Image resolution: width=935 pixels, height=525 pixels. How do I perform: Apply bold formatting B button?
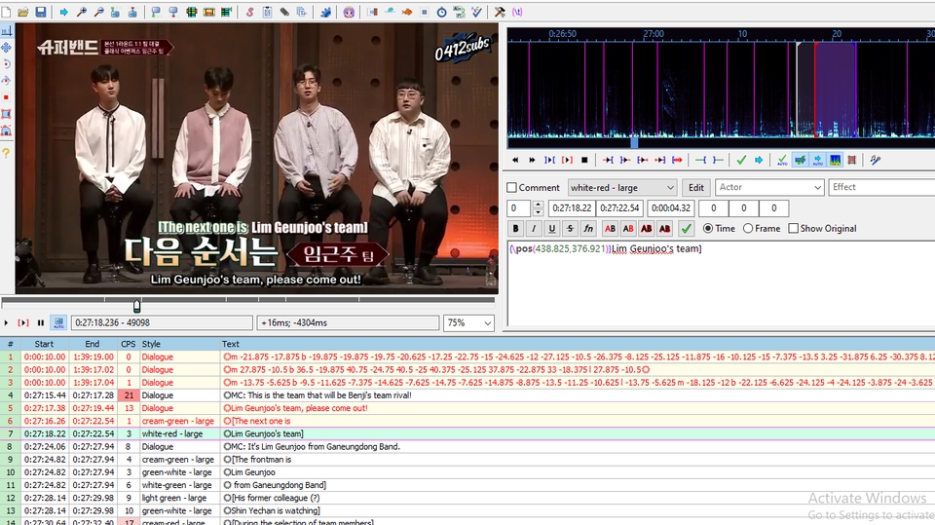coord(516,229)
